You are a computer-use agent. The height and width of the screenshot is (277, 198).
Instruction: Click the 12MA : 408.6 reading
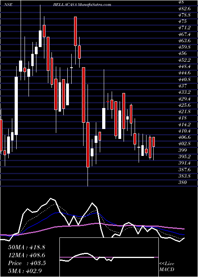(27, 255)
